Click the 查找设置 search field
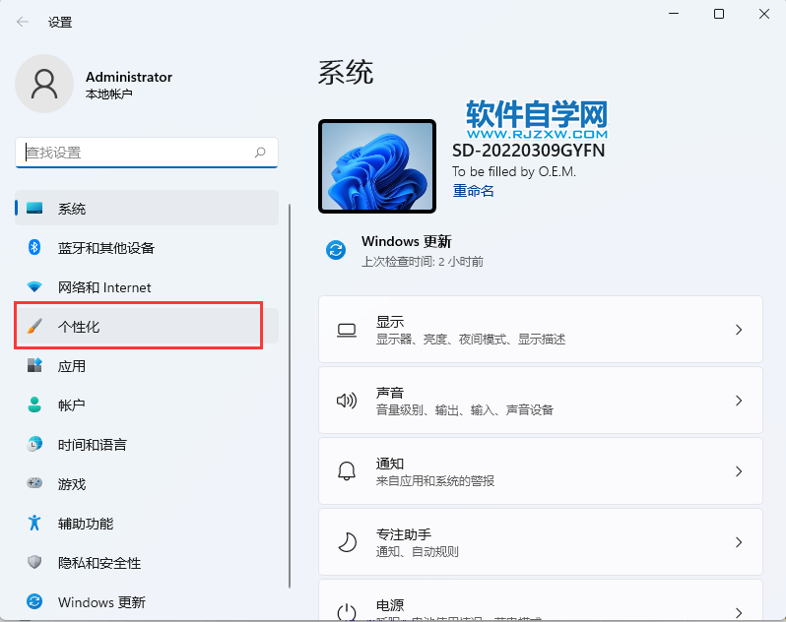The width and height of the screenshot is (786, 622). [136, 153]
